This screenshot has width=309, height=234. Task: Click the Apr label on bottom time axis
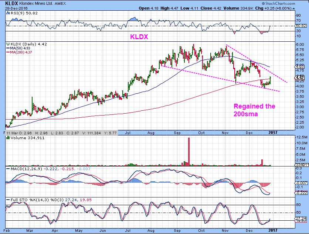[55, 230]
